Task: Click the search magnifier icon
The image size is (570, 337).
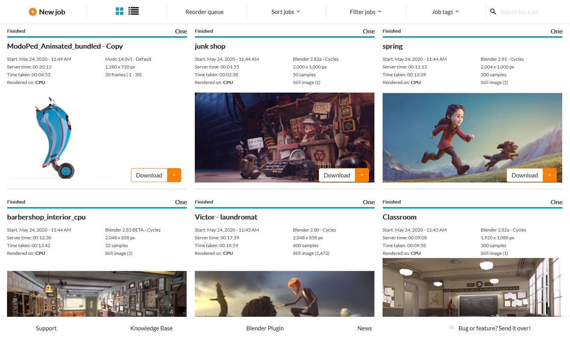Action: pyautogui.click(x=493, y=12)
